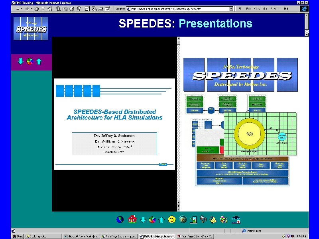The width and height of the screenshot is (319, 239).
Task: Click the yellow smiley face icon
Action: [x=172, y=219]
